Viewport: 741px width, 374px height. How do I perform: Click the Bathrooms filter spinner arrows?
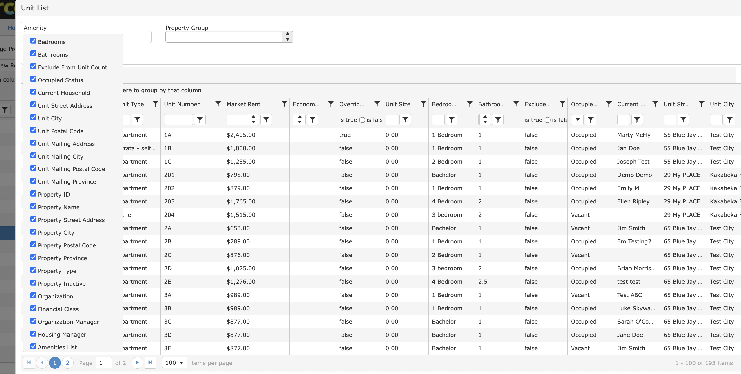click(485, 120)
